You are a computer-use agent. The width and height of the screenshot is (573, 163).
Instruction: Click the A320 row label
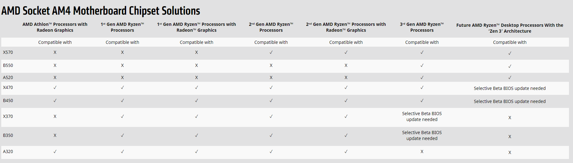click(8, 151)
